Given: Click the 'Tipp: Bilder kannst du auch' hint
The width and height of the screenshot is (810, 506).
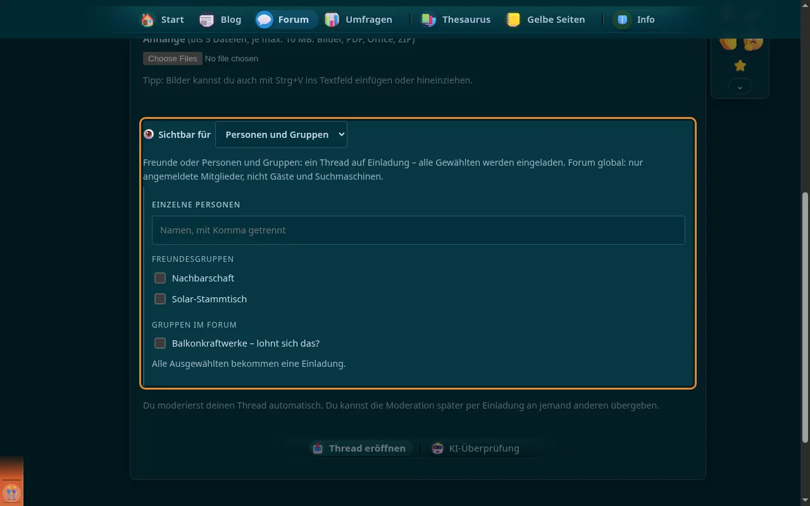Looking at the screenshot, I should 308,80.
